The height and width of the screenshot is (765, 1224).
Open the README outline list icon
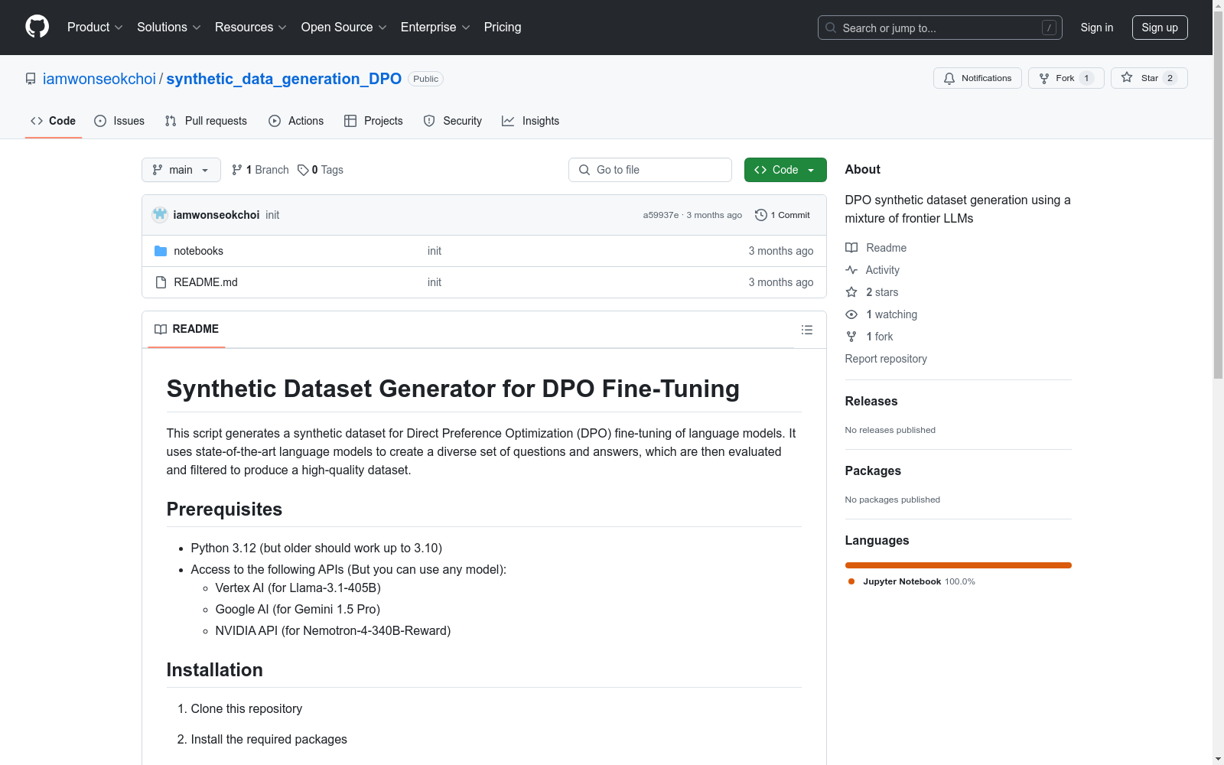tap(807, 330)
